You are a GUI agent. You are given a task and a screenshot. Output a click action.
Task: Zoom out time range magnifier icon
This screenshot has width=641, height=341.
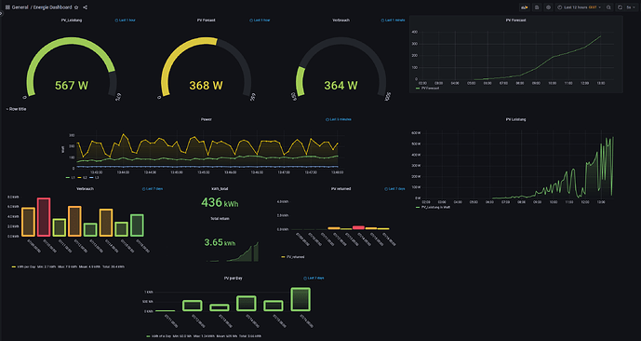tap(608, 7)
